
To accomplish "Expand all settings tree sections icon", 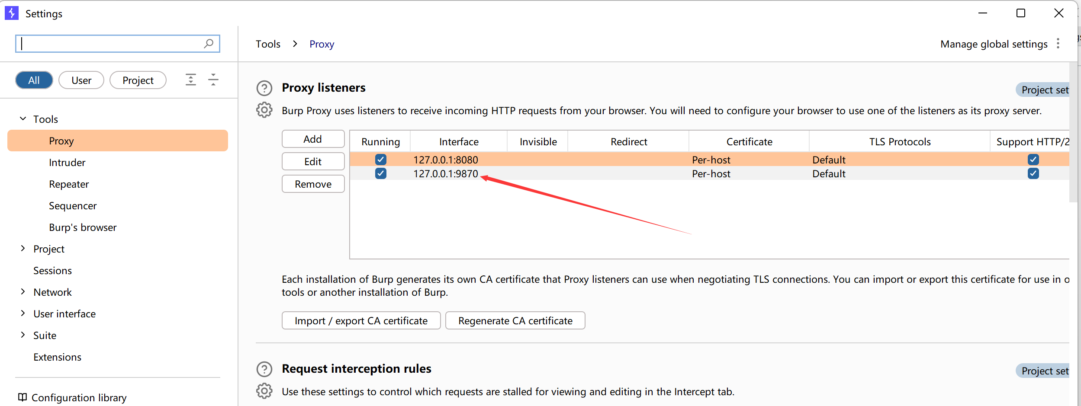I will pos(191,80).
